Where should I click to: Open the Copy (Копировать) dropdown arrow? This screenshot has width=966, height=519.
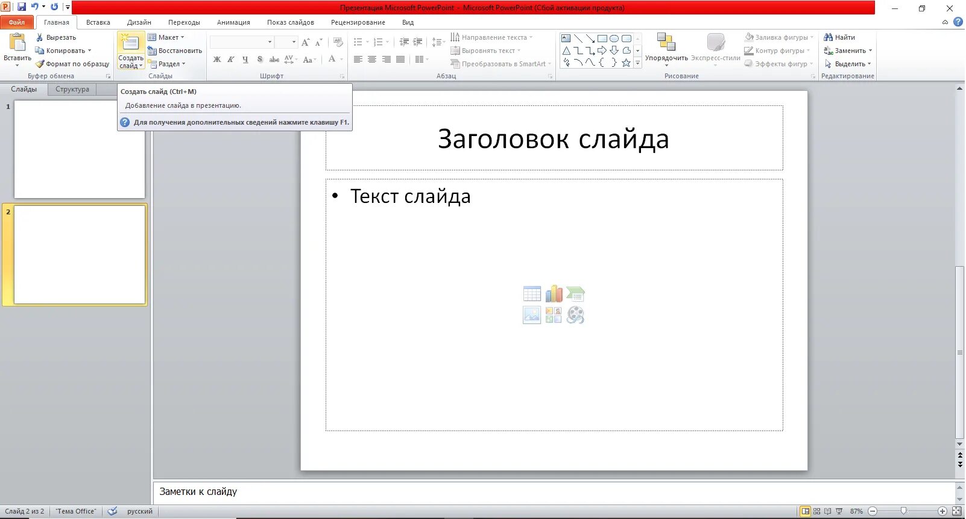(x=89, y=51)
